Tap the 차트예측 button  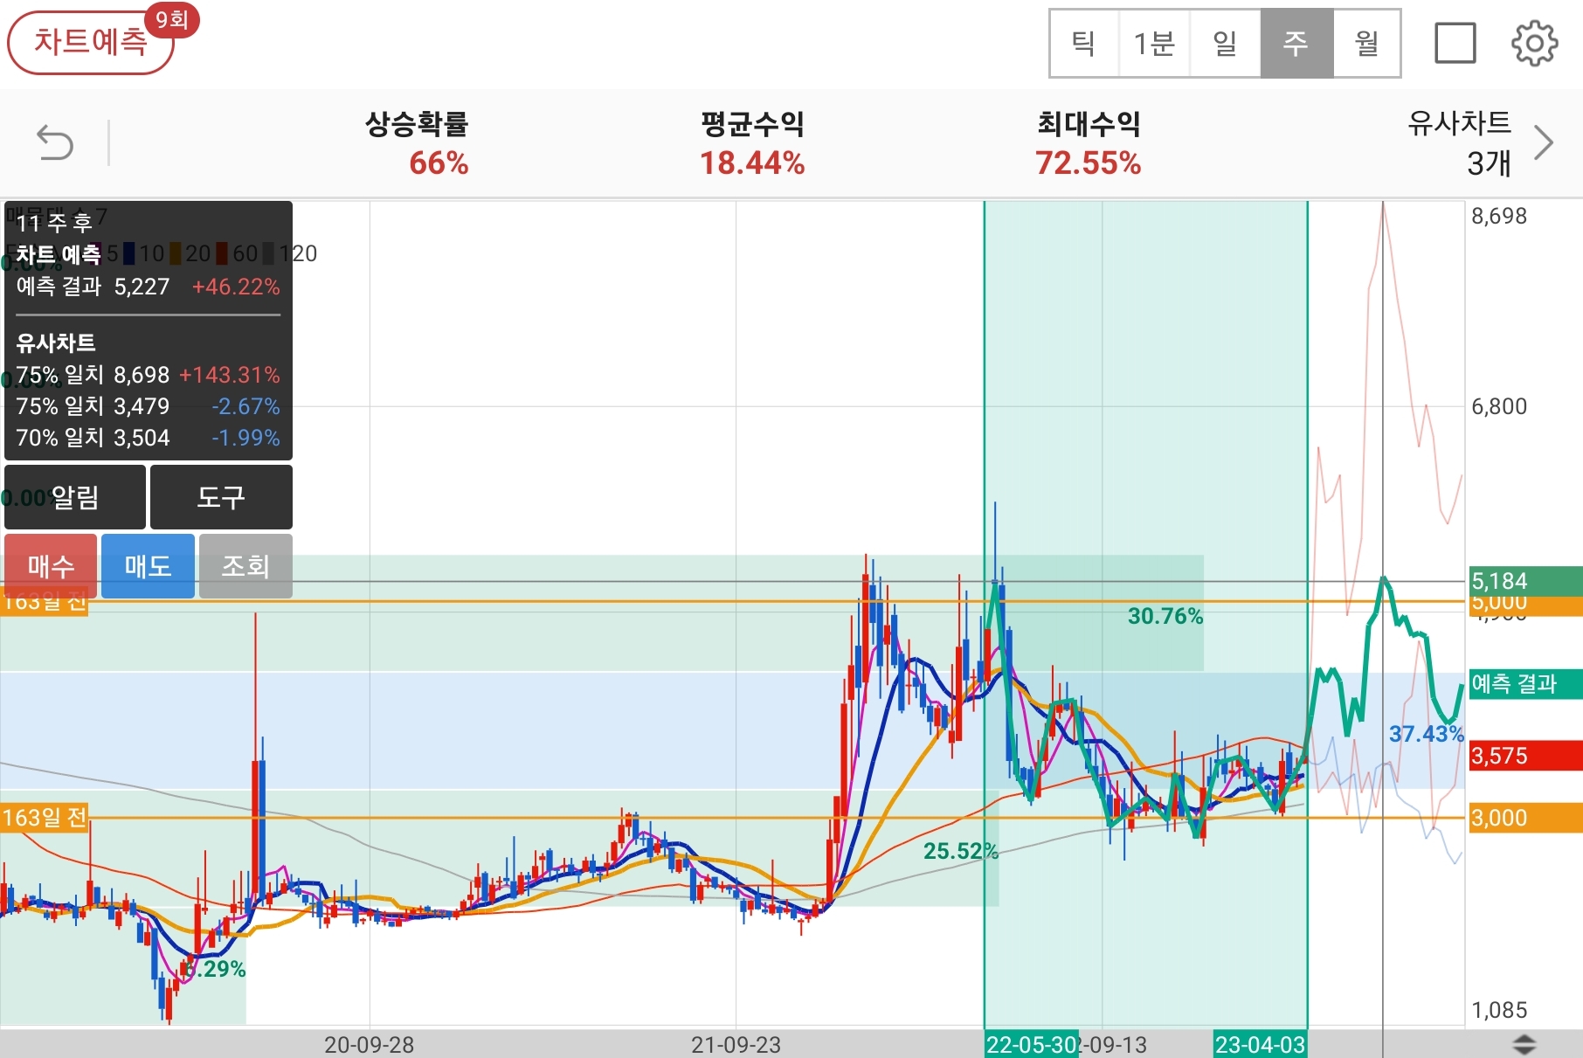(x=91, y=42)
